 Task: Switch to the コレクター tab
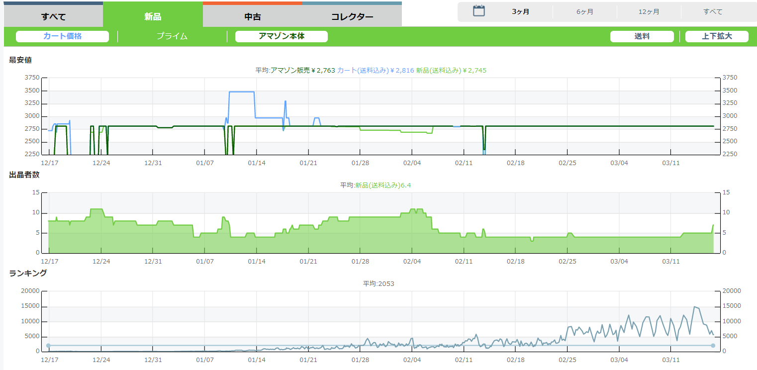(x=352, y=16)
